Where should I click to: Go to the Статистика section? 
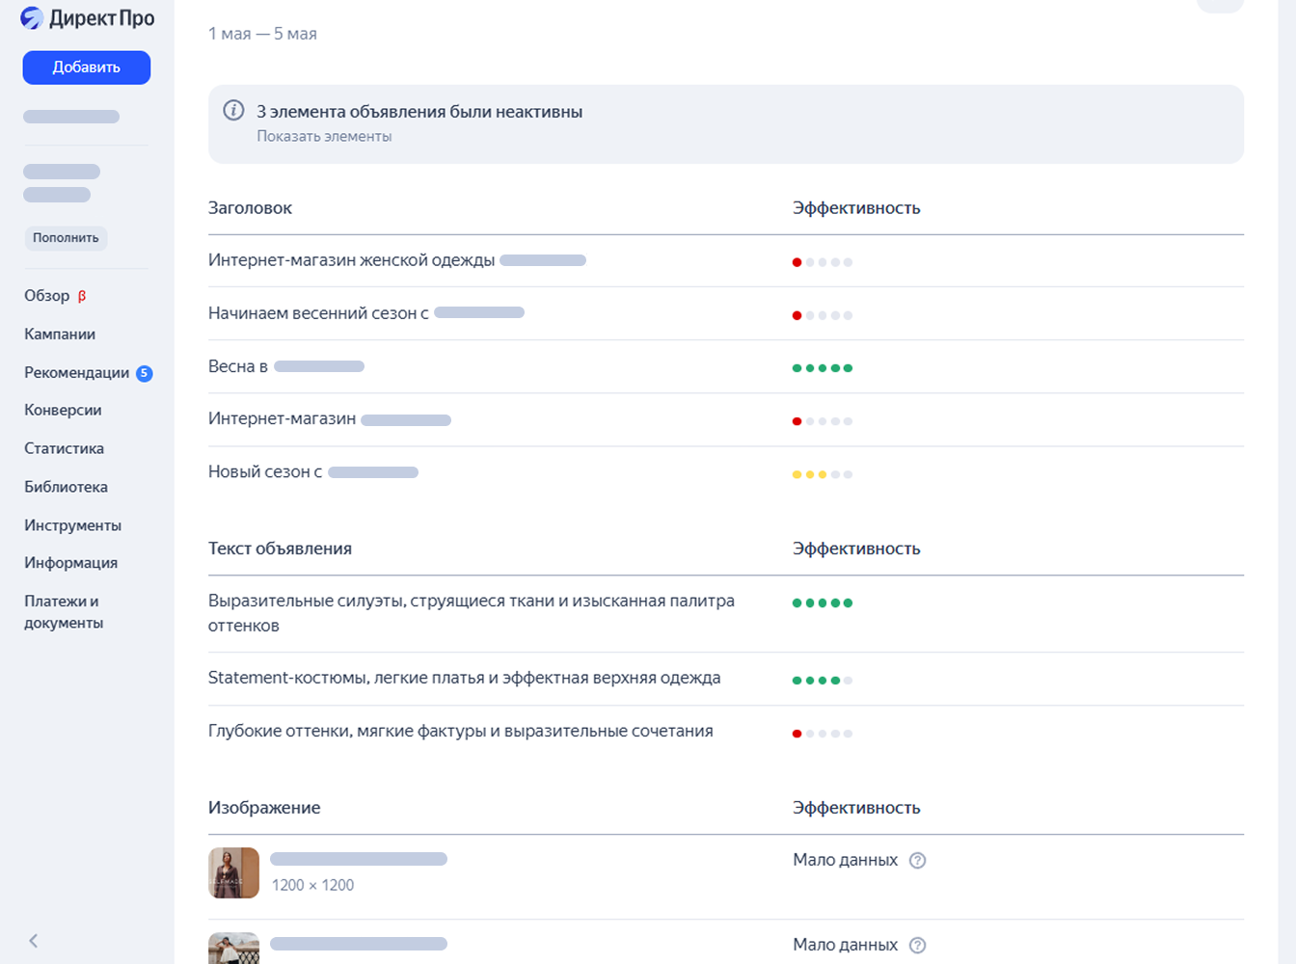click(x=64, y=448)
